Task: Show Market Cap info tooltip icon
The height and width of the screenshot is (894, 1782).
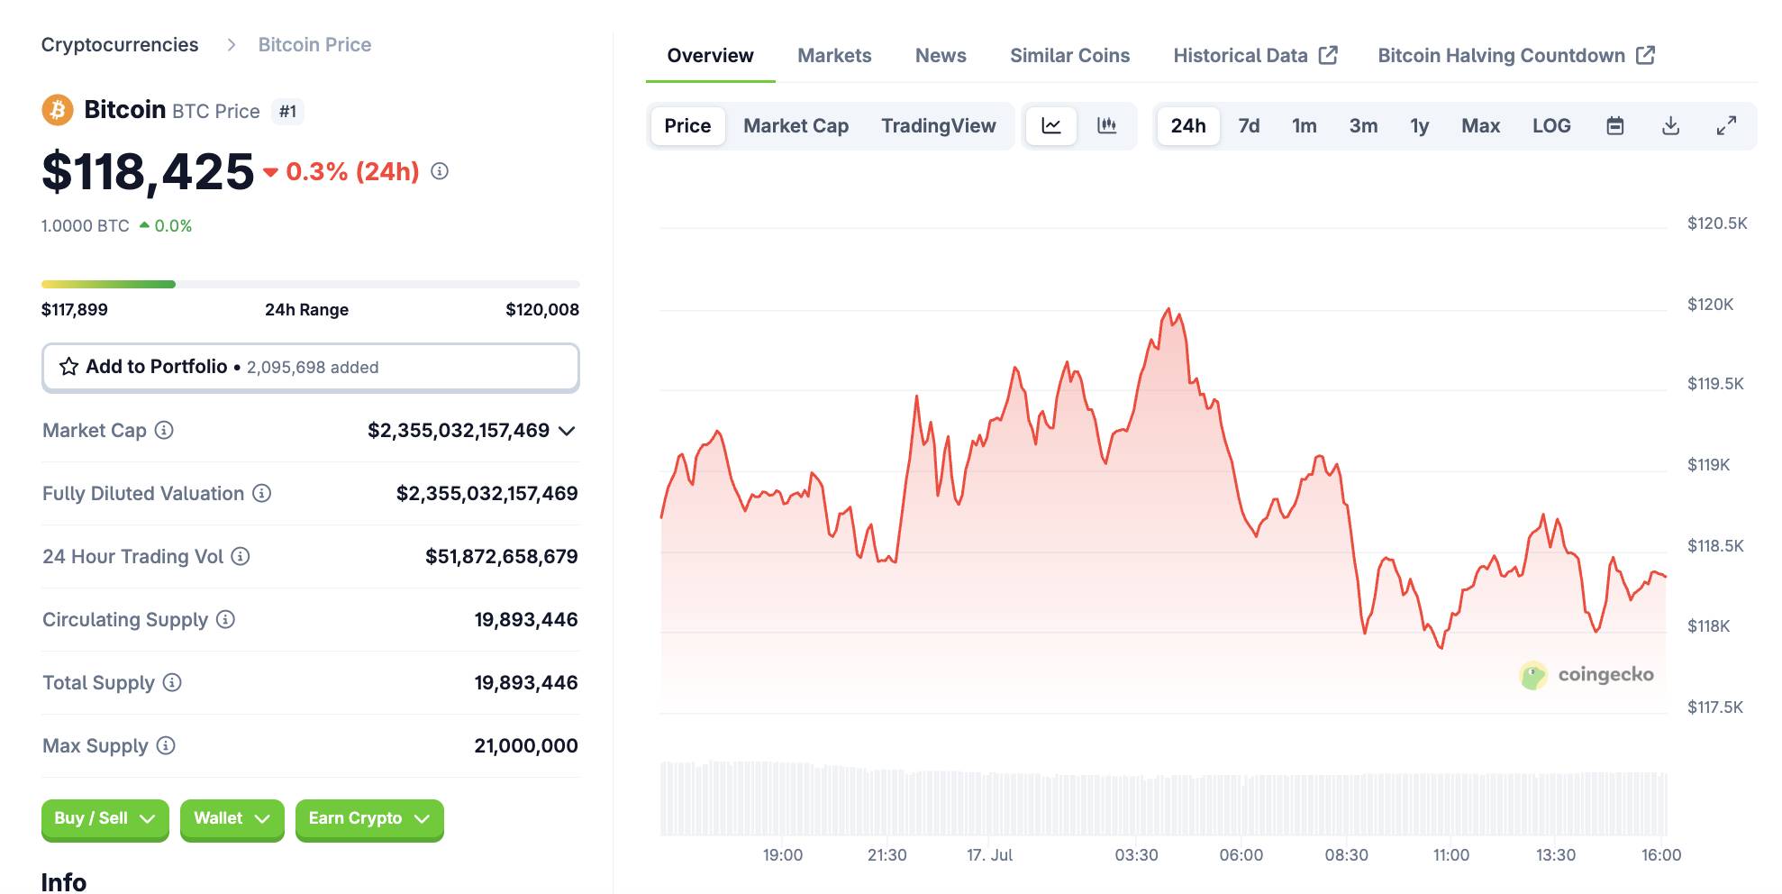Action: [x=164, y=431]
